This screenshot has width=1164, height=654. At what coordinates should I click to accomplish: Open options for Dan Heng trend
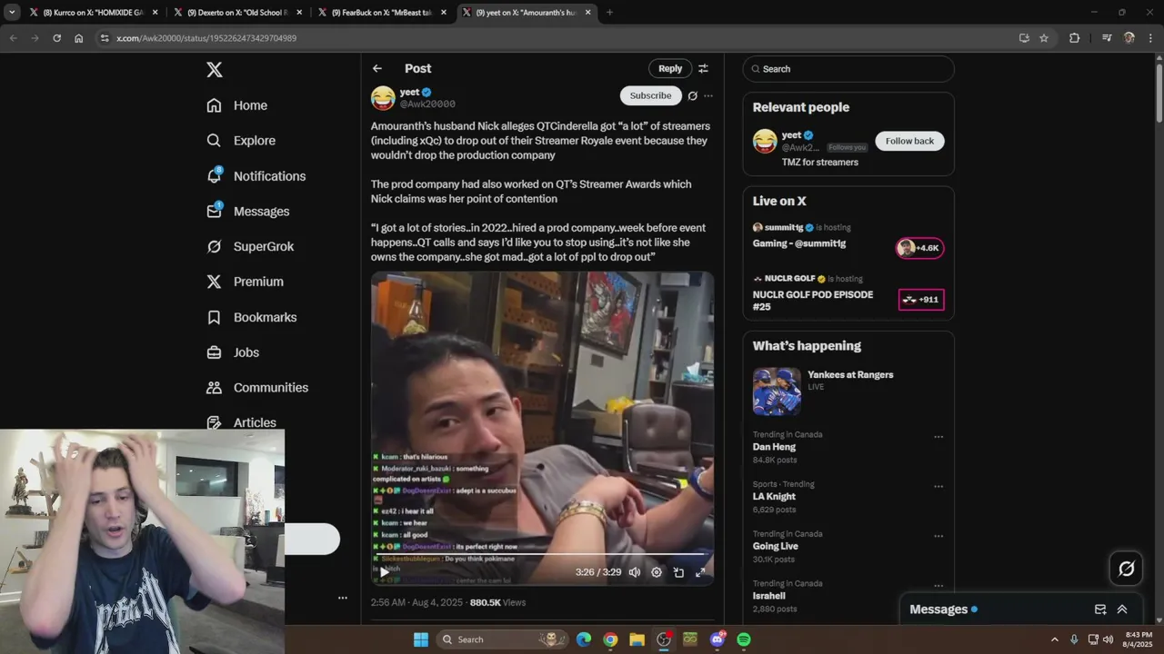pyautogui.click(x=938, y=437)
